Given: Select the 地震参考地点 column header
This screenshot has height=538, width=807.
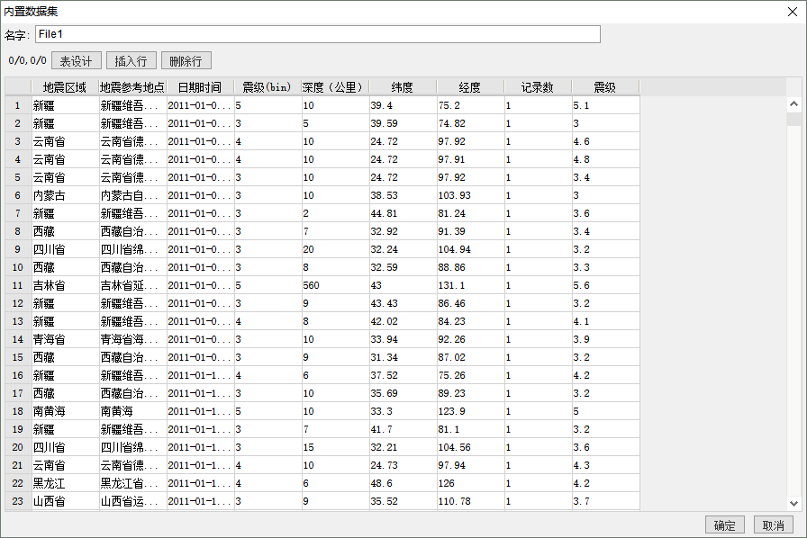Looking at the screenshot, I should (x=132, y=87).
